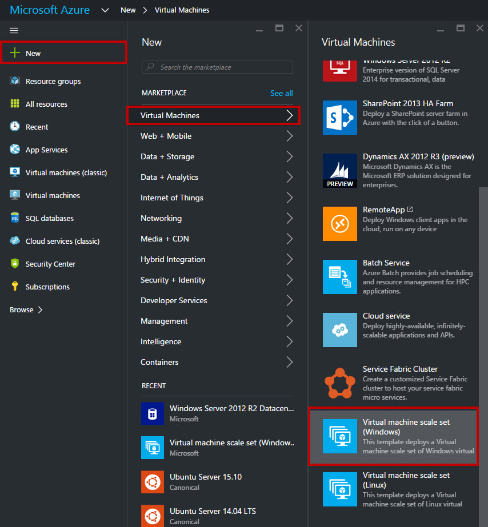Expand Internet of Things chevron
Screen dimensions: 488x527
click(x=290, y=198)
